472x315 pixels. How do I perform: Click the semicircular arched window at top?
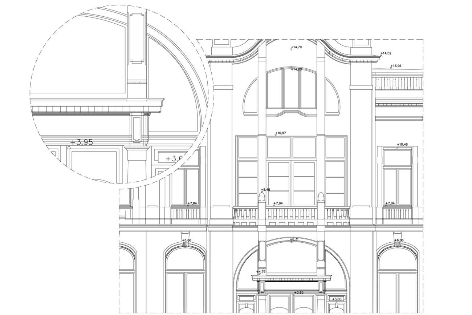point(292,91)
